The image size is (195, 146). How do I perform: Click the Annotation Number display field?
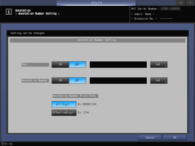tap(118, 81)
